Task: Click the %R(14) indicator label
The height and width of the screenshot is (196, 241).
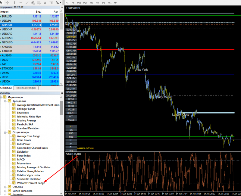Action: [x=74, y=154]
